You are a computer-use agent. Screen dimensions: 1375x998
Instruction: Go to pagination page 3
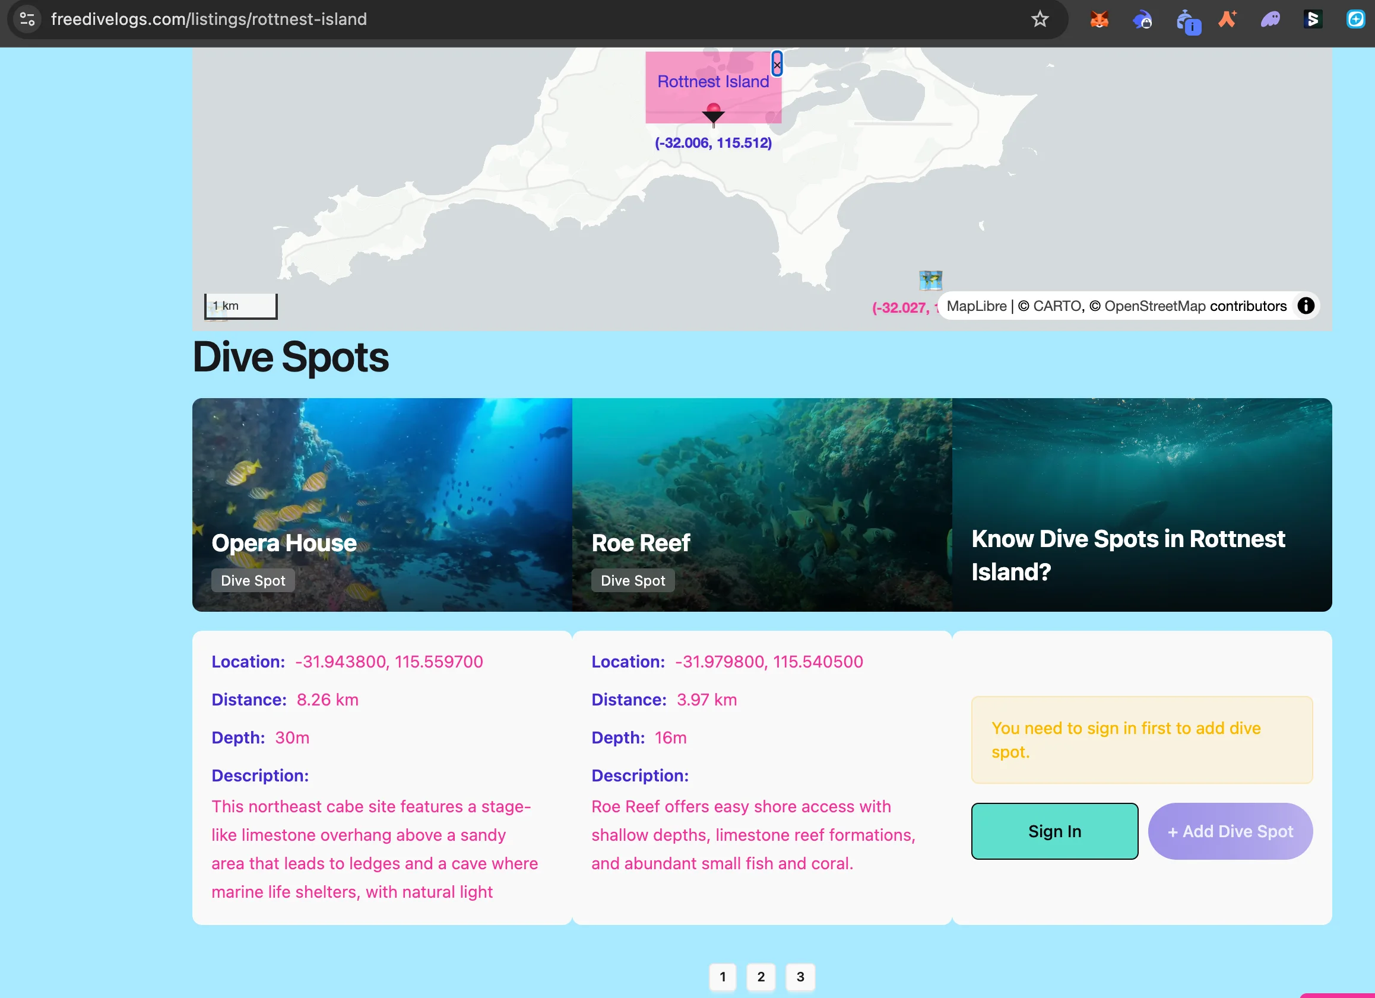coord(800,976)
